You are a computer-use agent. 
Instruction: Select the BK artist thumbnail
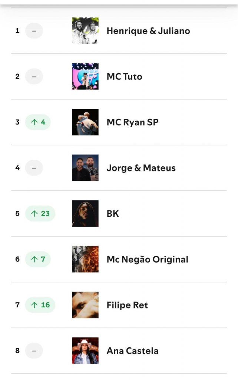[85, 213]
